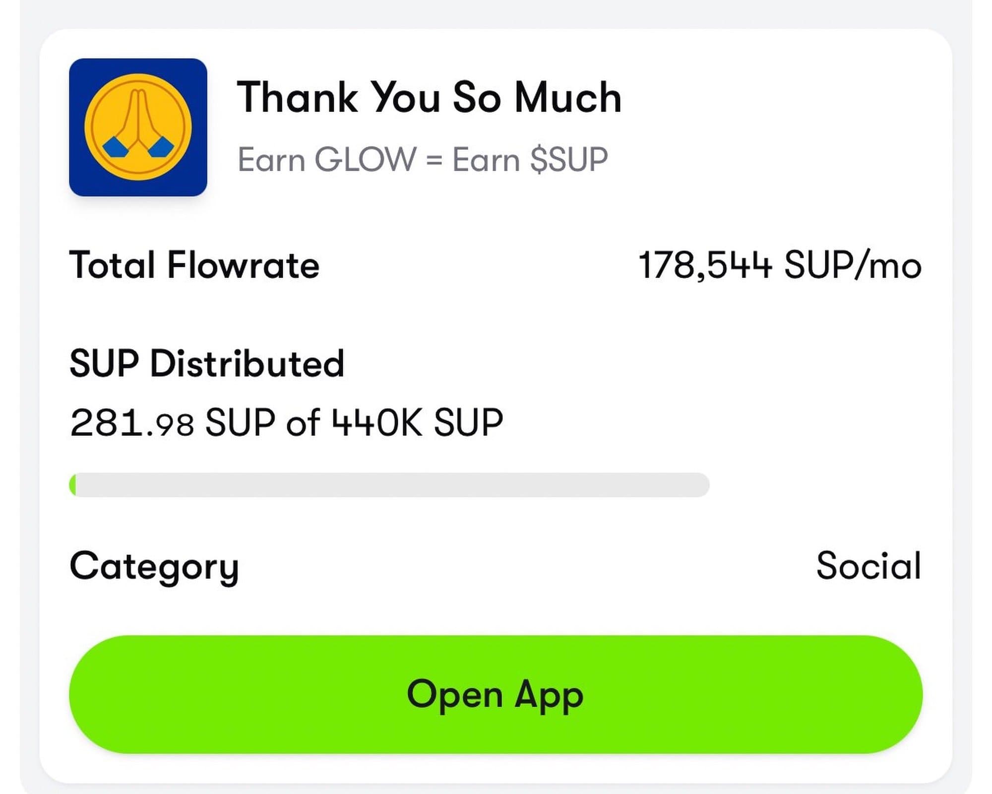Viewport: 992px width, 794px height.
Task: Select the Social category value
Action: coord(868,566)
